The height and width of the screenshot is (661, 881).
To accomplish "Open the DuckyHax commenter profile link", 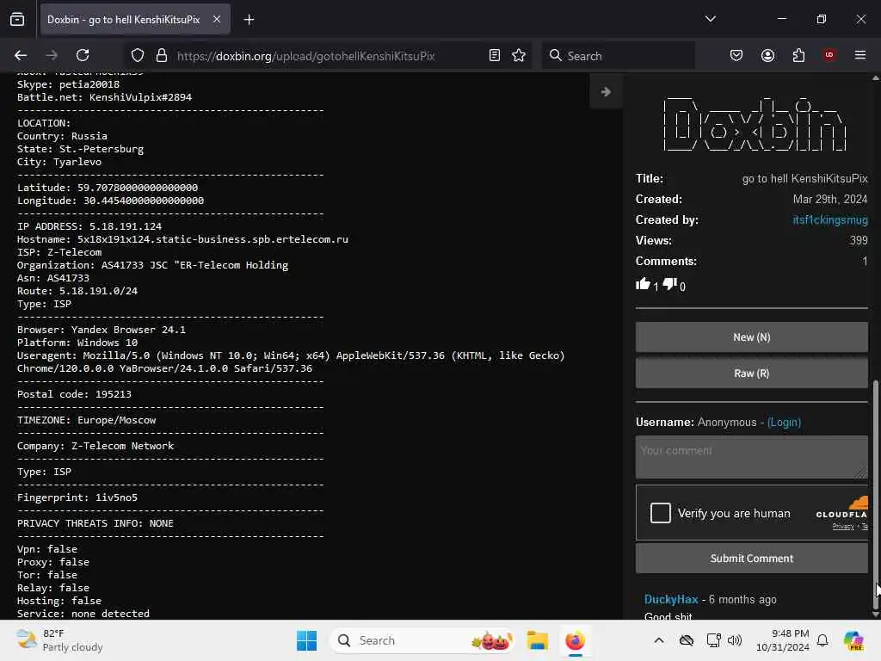I will (x=671, y=599).
